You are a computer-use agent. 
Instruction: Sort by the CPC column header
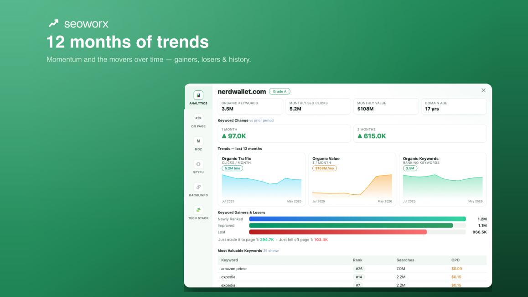(x=455, y=260)
